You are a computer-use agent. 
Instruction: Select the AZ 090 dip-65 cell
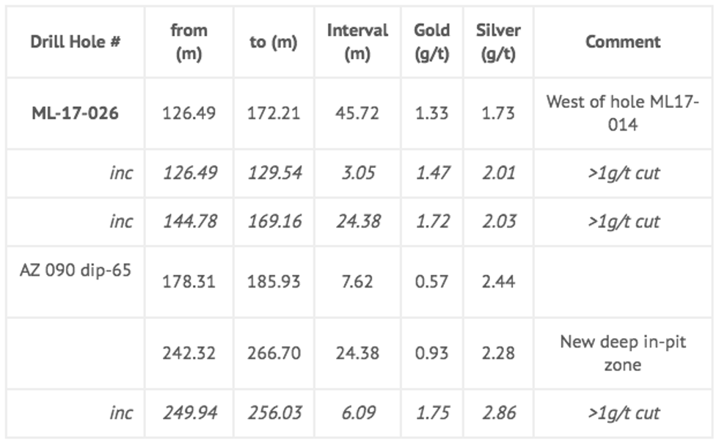coord(76,270)
